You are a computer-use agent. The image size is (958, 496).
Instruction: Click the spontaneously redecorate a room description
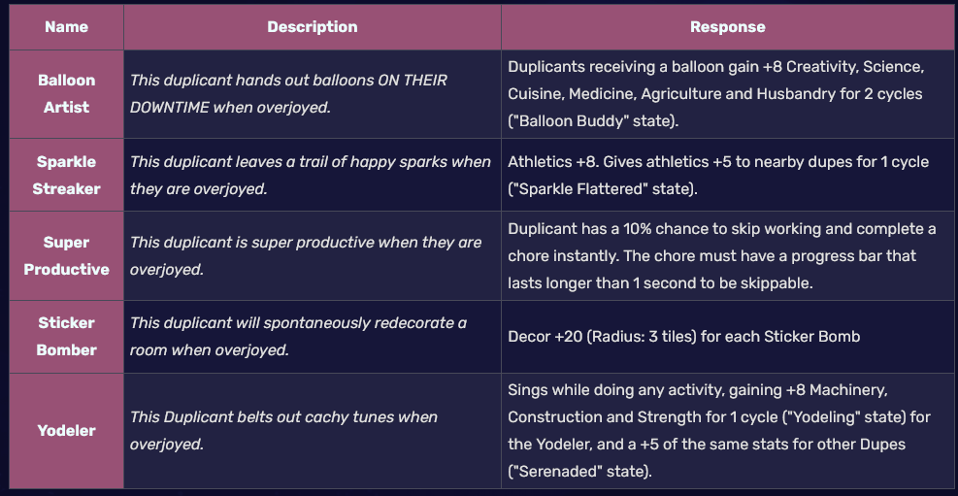pos(298,337)
